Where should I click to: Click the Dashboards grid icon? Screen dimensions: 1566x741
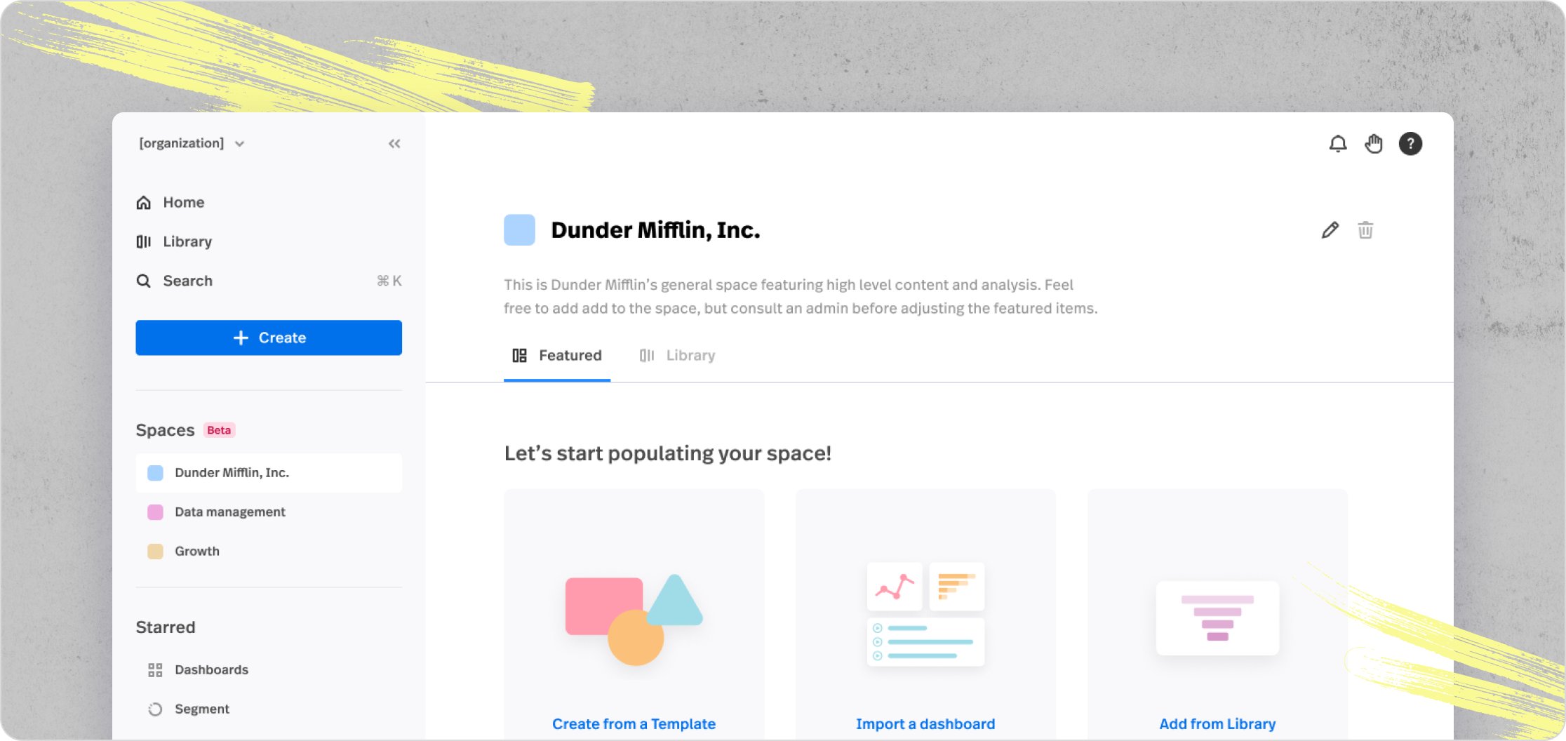coord(155,670)
